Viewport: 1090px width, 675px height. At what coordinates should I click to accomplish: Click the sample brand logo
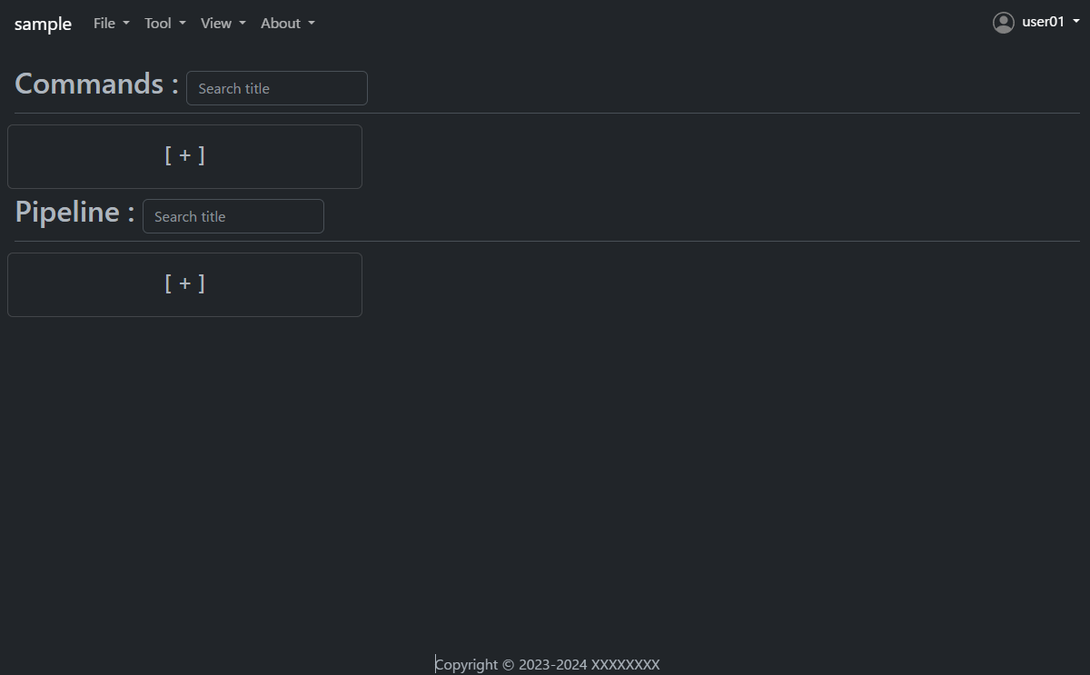tap(42, 24)
